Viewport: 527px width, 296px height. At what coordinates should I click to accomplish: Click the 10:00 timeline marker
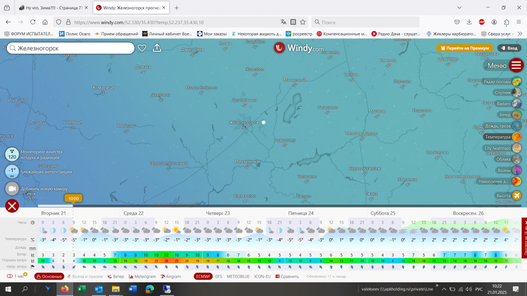coord(73,199)
